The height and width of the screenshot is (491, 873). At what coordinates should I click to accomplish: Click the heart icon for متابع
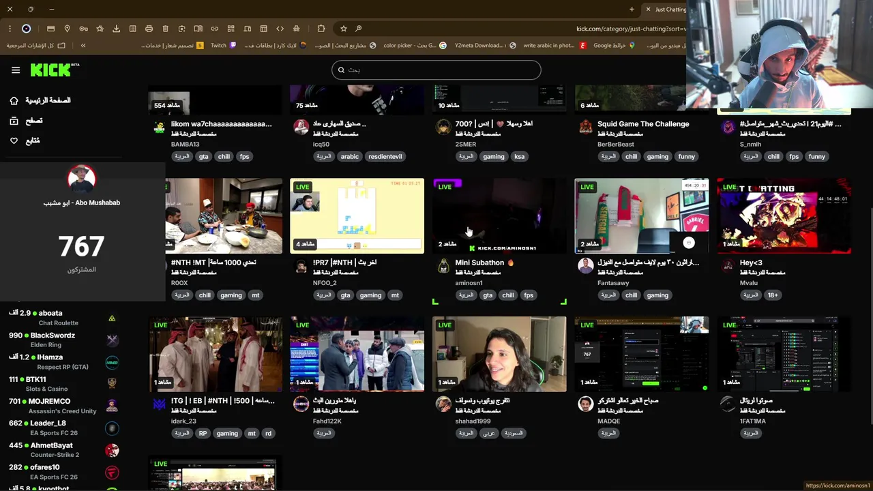click(x=14, y=140)
